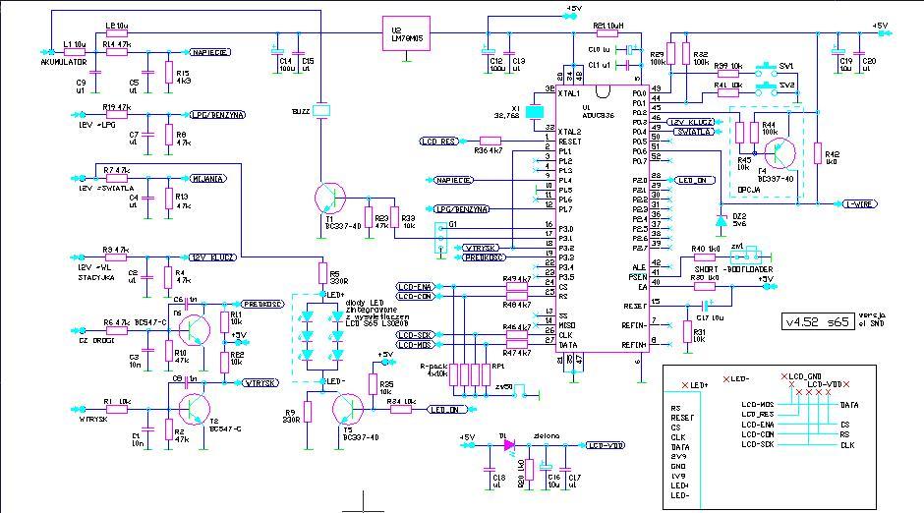Select the DZ2 5v6 zener diode

coord(721,219)
